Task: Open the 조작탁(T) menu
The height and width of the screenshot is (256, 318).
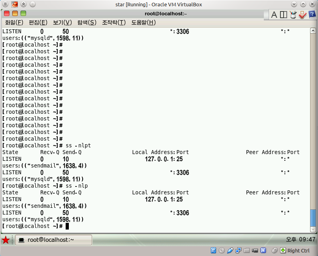Action: point(114,22)
